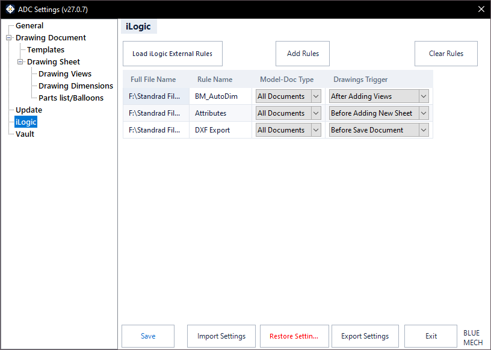
Task: Select the iLogic tree item
Action: (26, 122)
